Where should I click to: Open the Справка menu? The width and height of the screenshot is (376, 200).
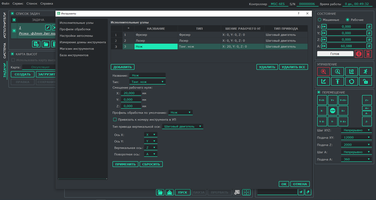(47, 4)
